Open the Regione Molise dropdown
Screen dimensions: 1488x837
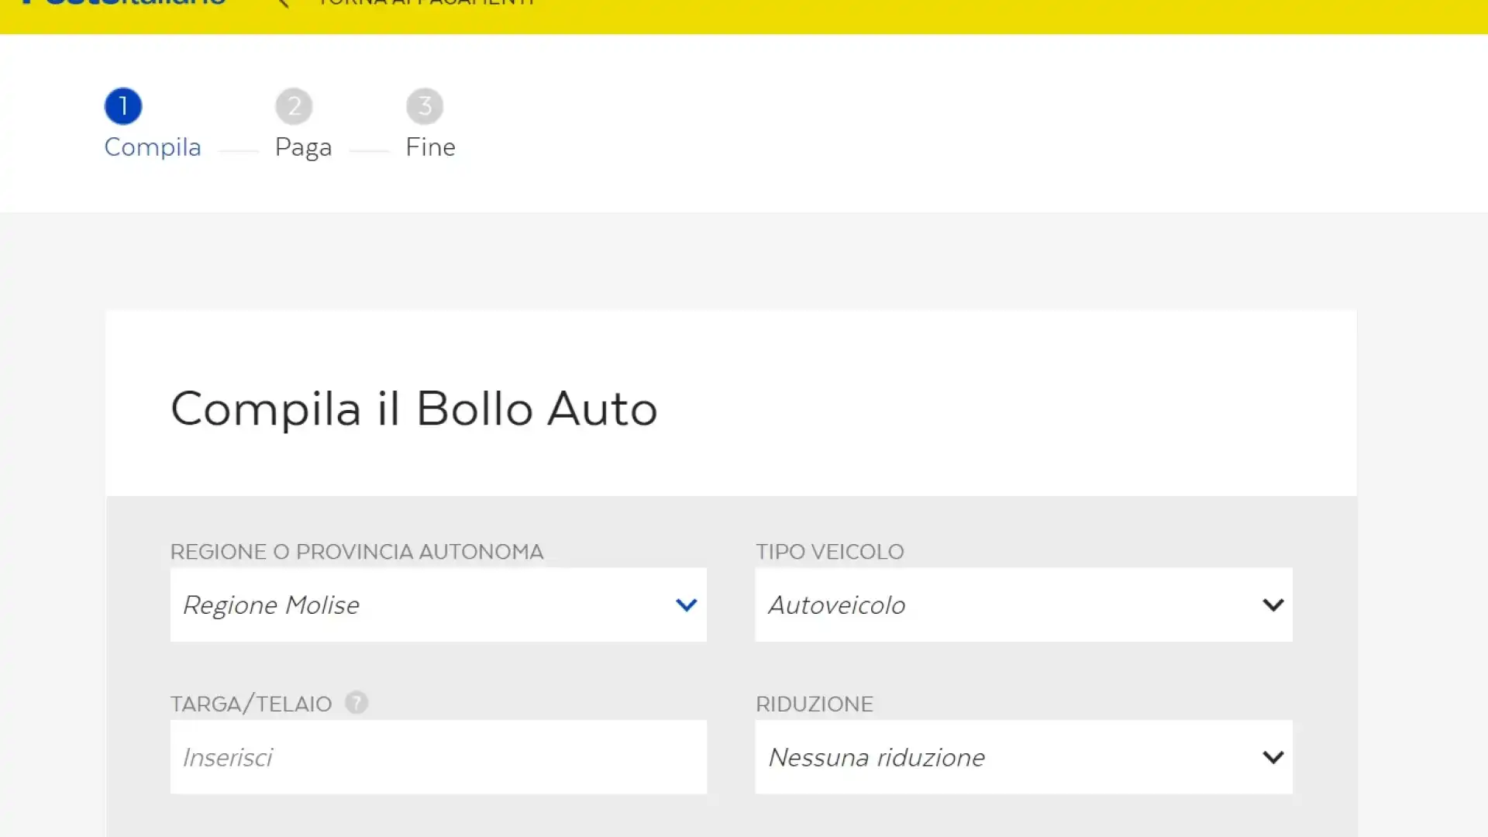coord(439,604)
